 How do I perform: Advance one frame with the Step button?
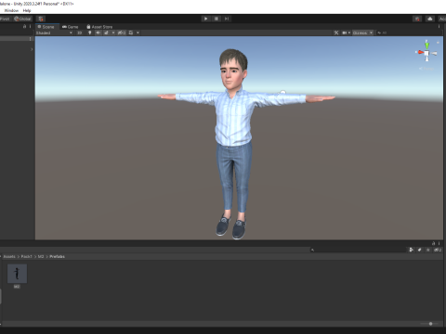pos(227,19)
